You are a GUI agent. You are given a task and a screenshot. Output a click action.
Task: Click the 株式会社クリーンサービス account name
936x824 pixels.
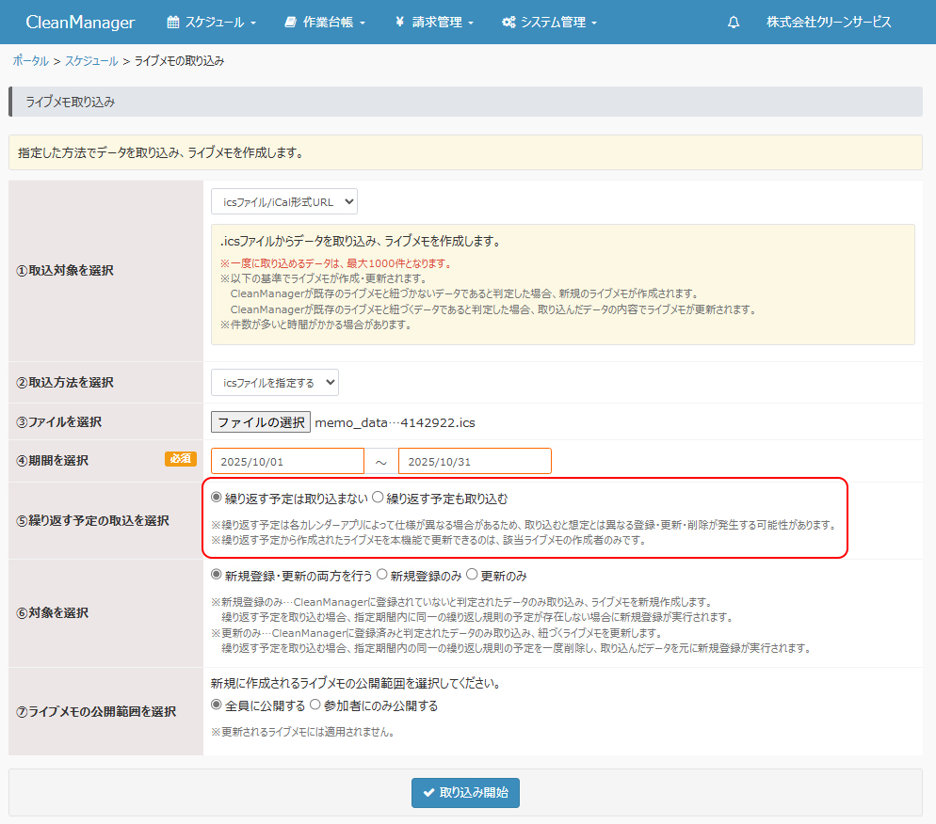(x=828, y=22)
